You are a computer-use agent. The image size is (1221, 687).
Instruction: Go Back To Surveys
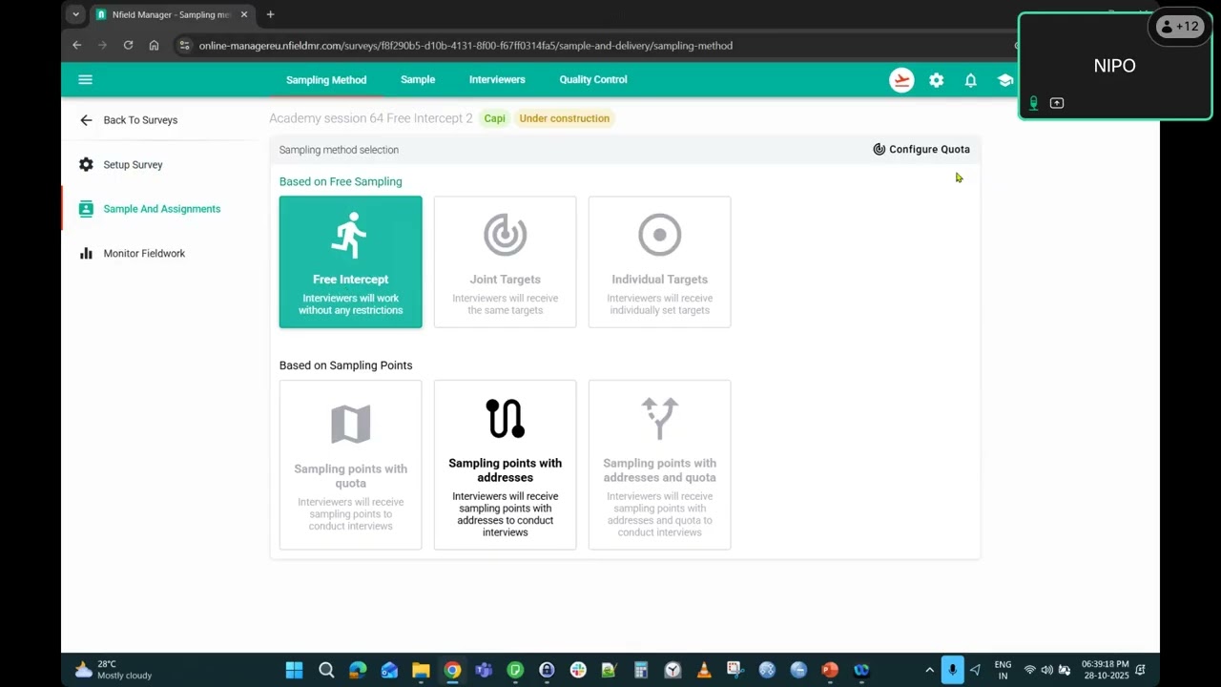139,120
